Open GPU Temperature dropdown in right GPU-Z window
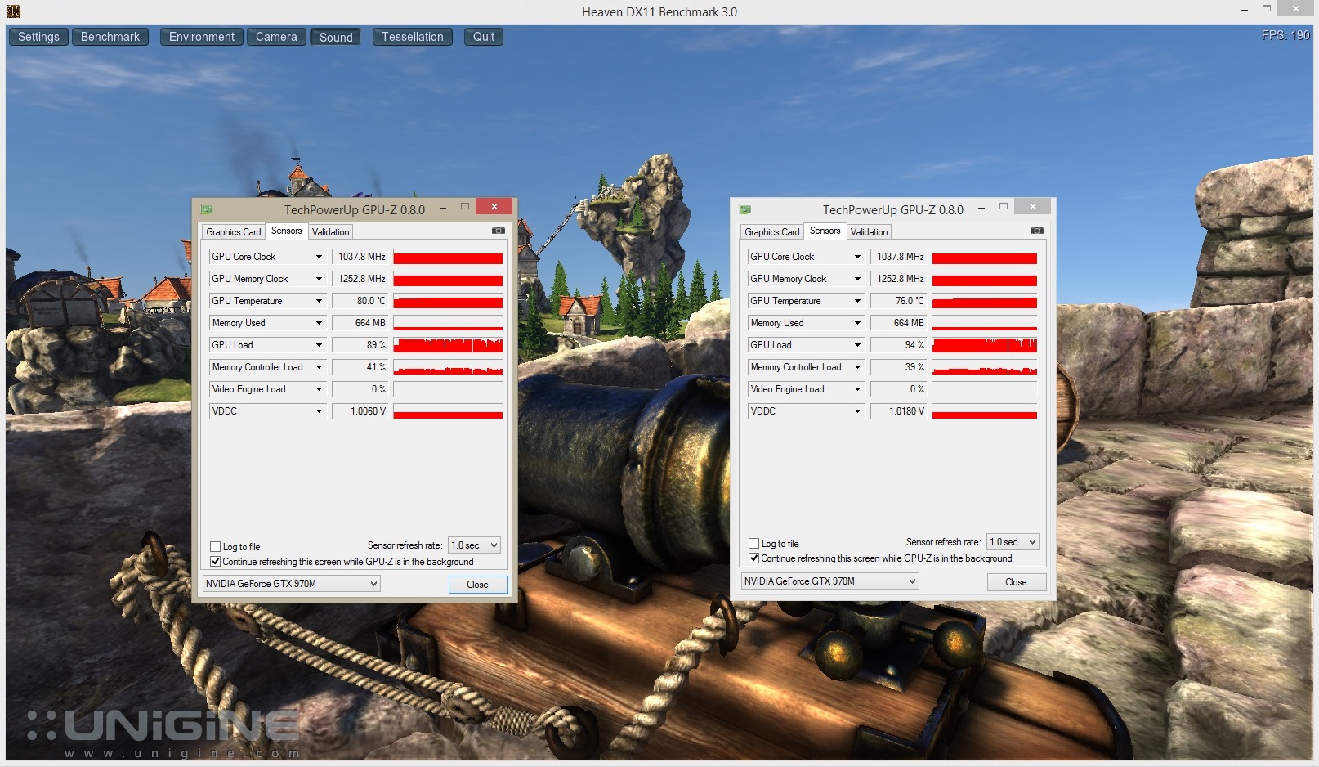The width and height of the screenshot is (1319, 767). coord(857,301)
